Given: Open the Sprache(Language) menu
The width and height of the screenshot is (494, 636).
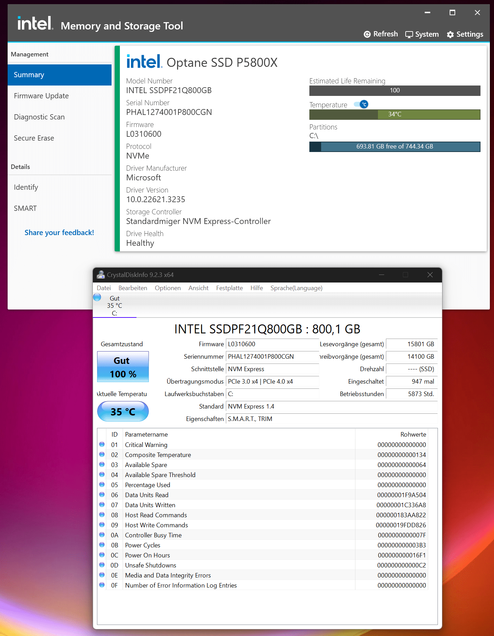Looking at the screenshot, I should pos(297,288).
